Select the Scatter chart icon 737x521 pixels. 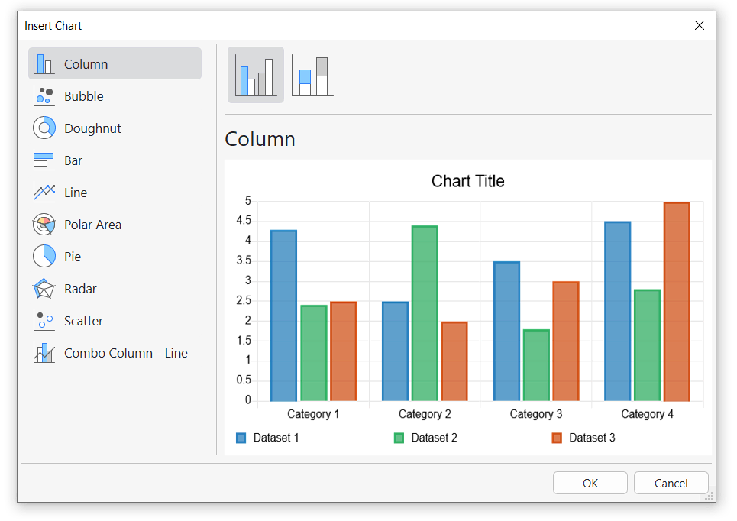[x=44, y=321]
